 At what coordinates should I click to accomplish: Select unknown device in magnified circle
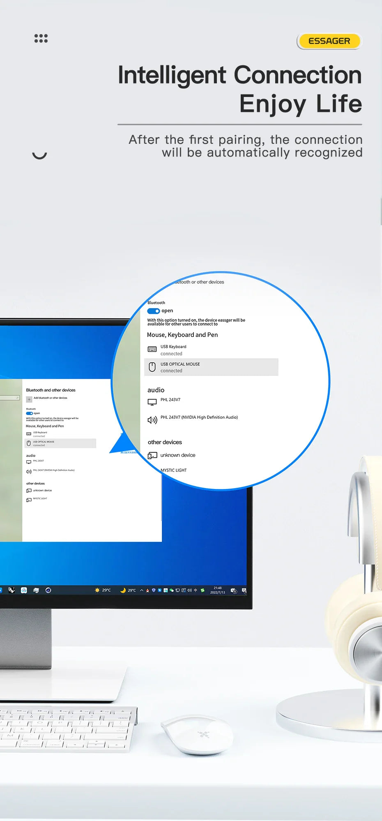(x=177, y=455)
